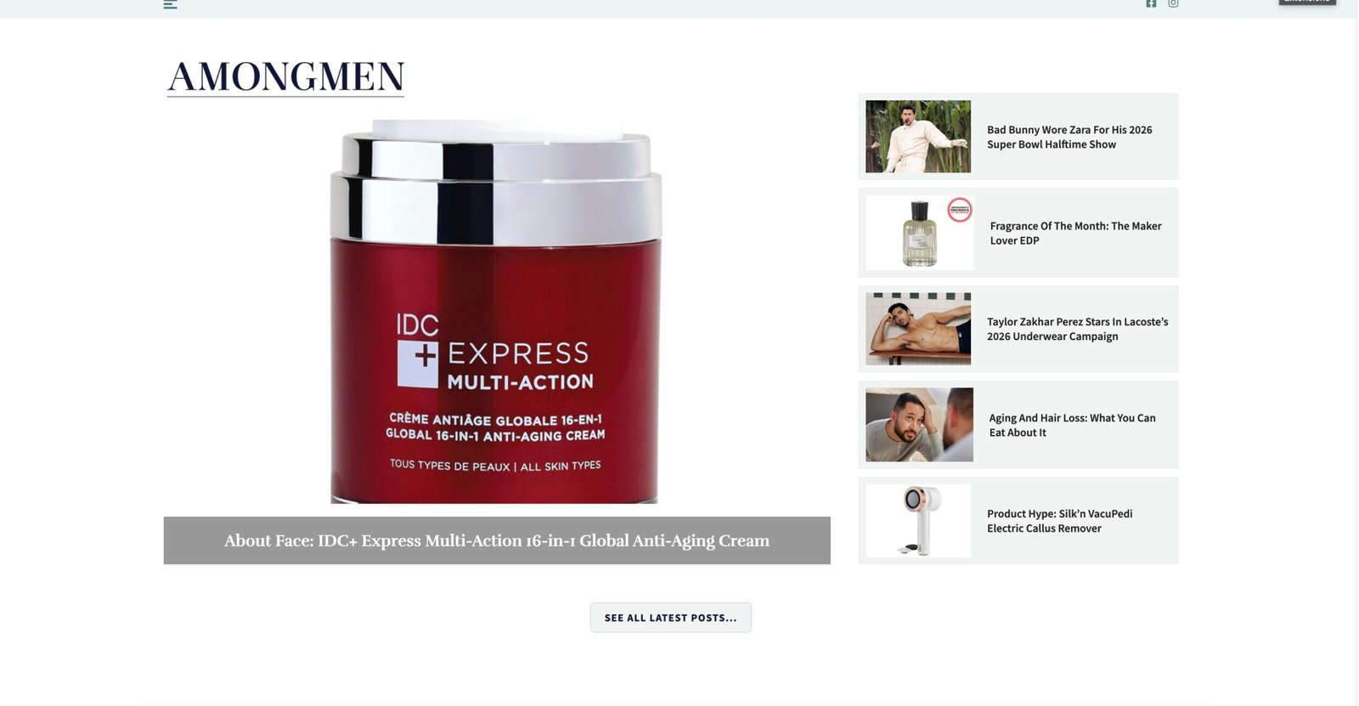The image size is (1359, 706).
Task: Click the Lacoste campaign thumbnail photo
Action: [x=918, y=329]
